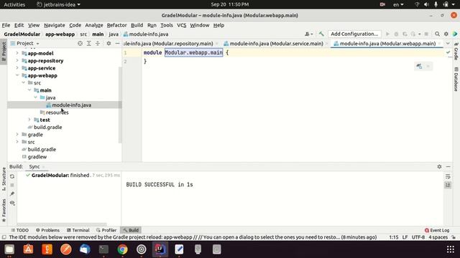Click the pin tab icon in Build panel
Image resolution: width=460 pixels, height=258 pixels.
tap(12, 193)
